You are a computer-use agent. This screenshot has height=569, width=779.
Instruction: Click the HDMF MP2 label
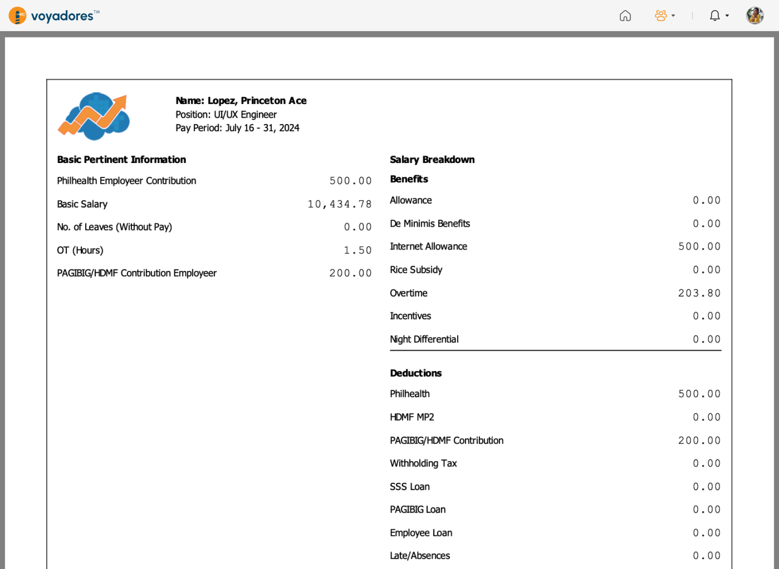click(412, 417)
